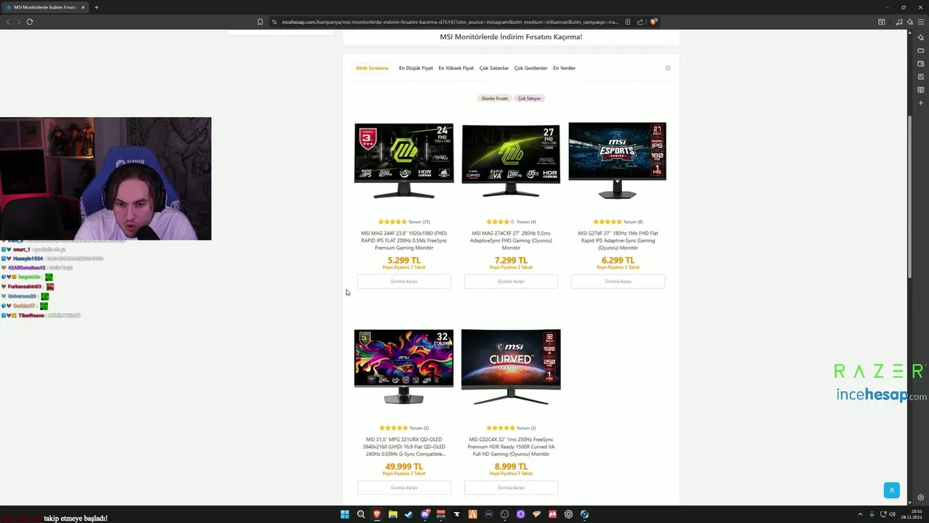Select the Akıllı Sıralama sorting tab
The height and width of the screenshot is (523, 929).
372,68
